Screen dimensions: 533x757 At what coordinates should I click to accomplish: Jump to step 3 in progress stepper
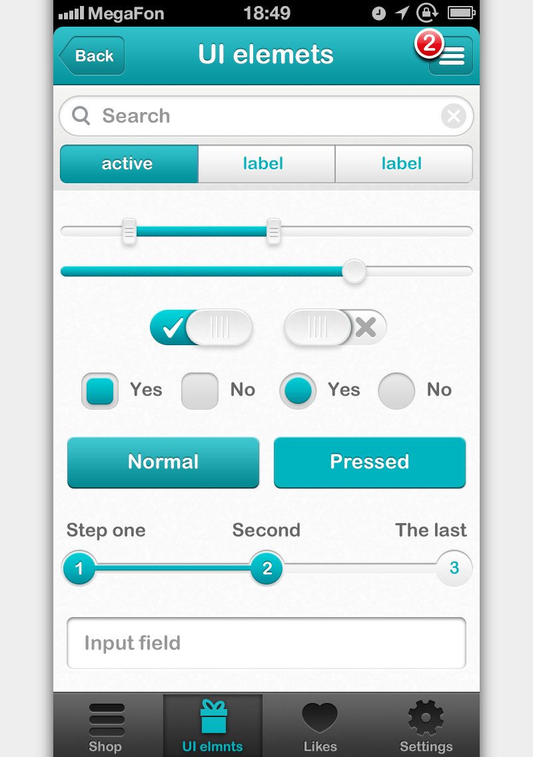point(454,568)
